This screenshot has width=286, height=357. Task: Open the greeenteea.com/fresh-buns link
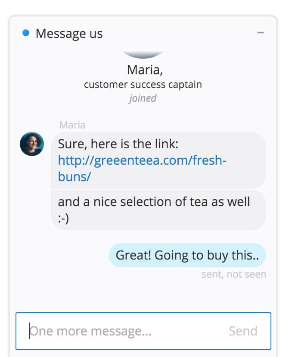pyautogui.click(x=142, y=168)
